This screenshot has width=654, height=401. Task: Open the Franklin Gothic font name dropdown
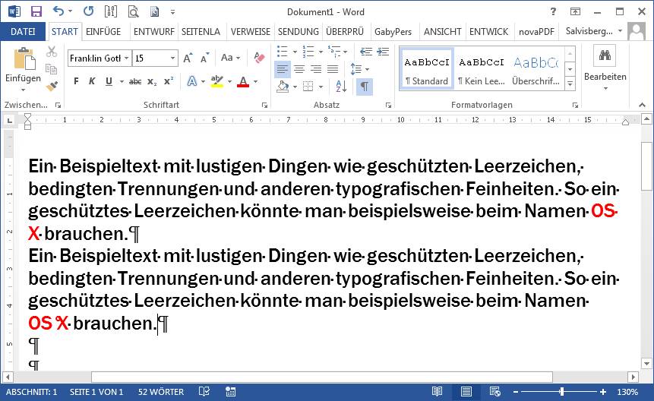(126, 58)
